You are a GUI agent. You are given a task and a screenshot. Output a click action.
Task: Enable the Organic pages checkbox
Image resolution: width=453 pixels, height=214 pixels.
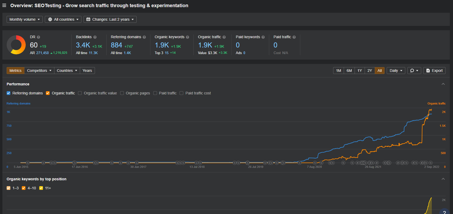pos(122,93)
